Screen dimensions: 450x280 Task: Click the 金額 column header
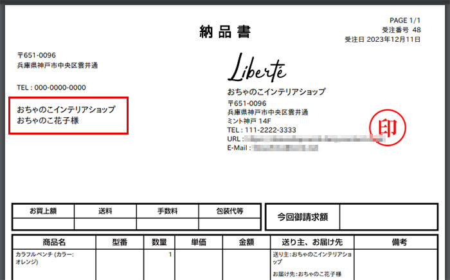246,242
